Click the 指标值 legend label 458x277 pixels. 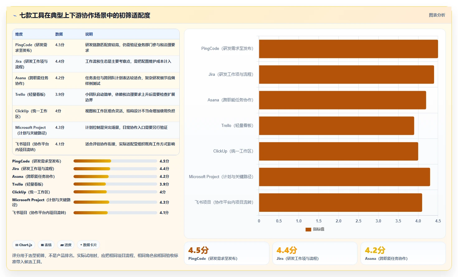click(x=319, y=229)
